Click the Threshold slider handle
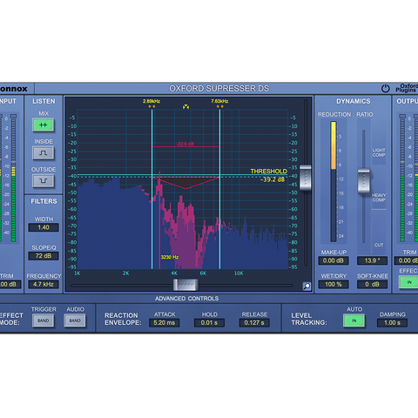The width and height of the screenshot is (418, 418). 306,178
